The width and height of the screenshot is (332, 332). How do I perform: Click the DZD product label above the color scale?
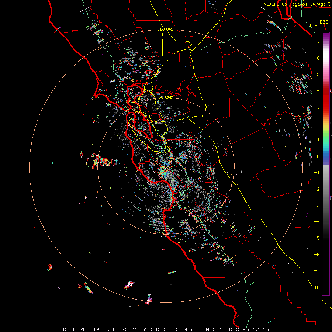pyautogui.click(x=324, y=22)
